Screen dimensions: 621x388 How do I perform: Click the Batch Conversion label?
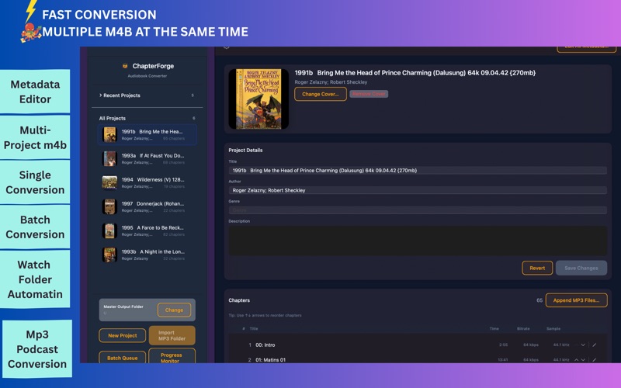pyautogui.click(x=35, y=227)
